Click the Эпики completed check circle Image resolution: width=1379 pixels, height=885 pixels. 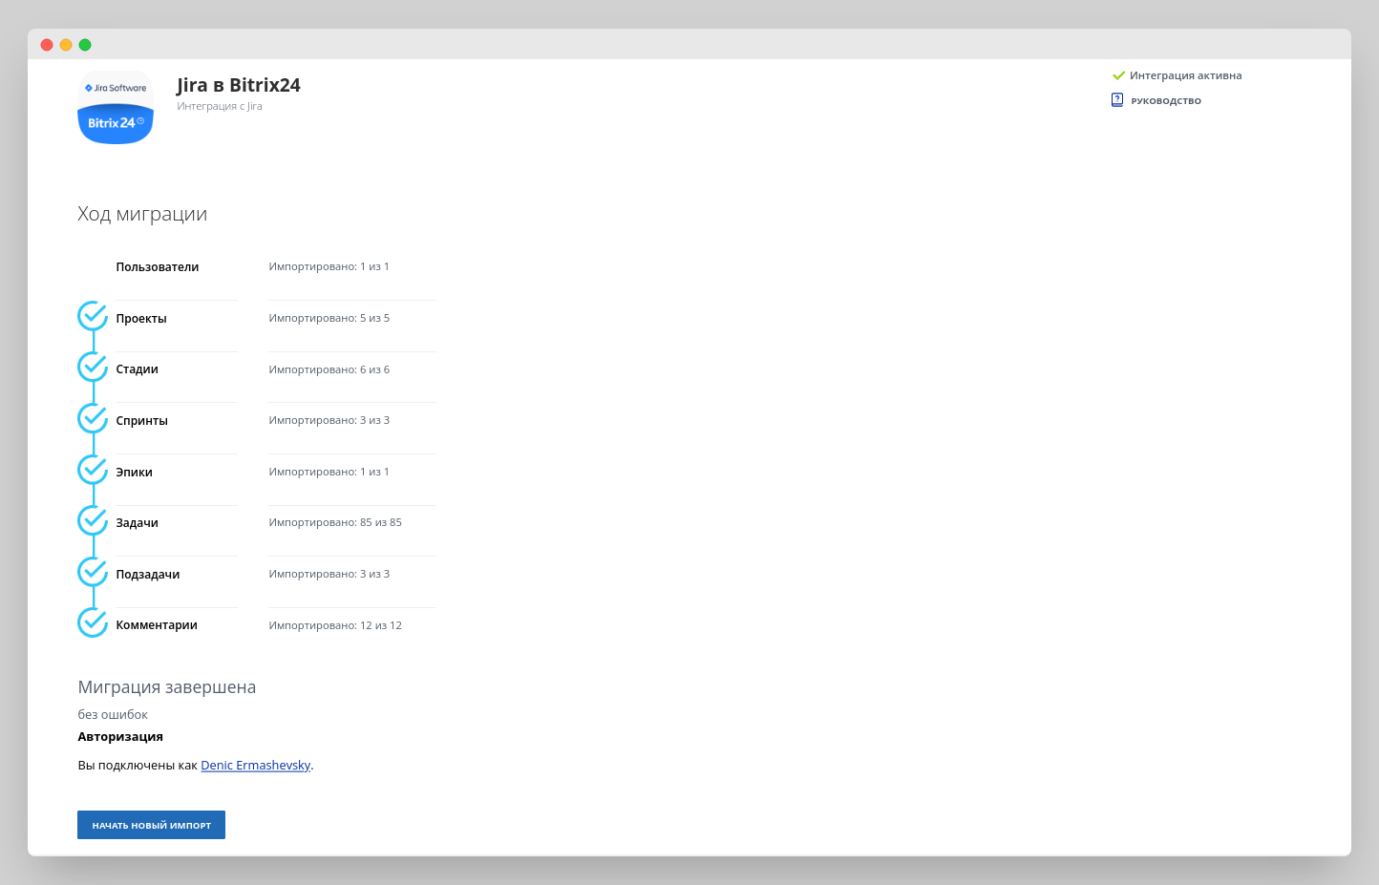93,470
